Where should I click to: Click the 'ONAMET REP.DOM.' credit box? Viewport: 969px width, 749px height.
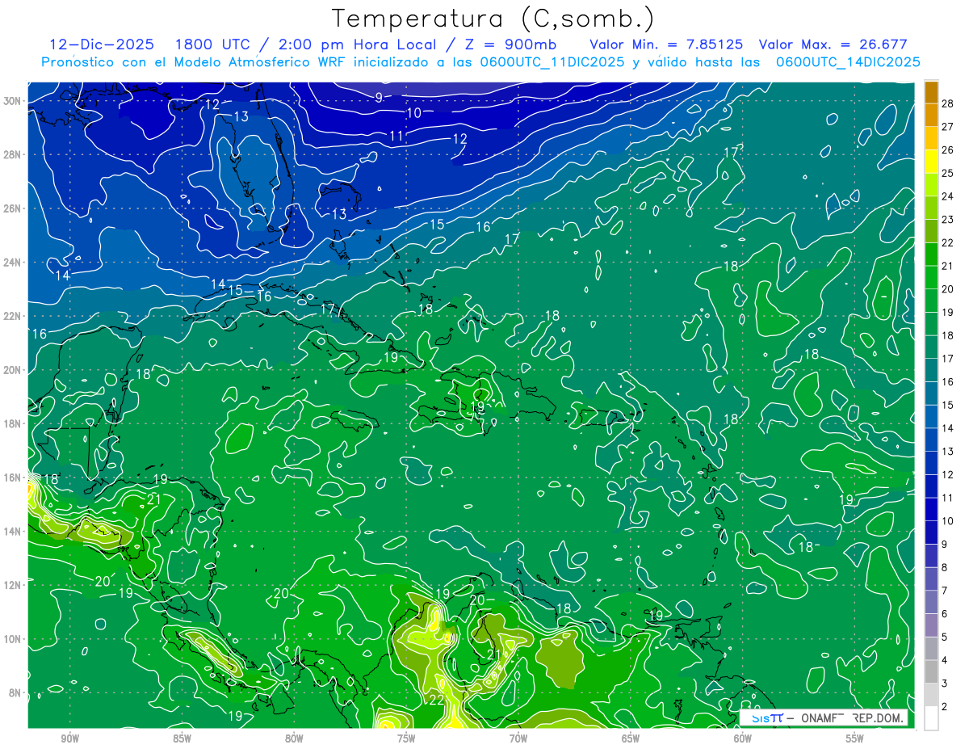click(823, 717)
